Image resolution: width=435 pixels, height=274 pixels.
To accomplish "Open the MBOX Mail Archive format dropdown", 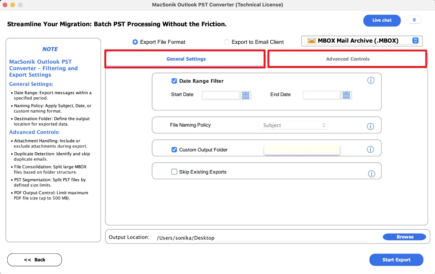I will [x=362, y=41].
